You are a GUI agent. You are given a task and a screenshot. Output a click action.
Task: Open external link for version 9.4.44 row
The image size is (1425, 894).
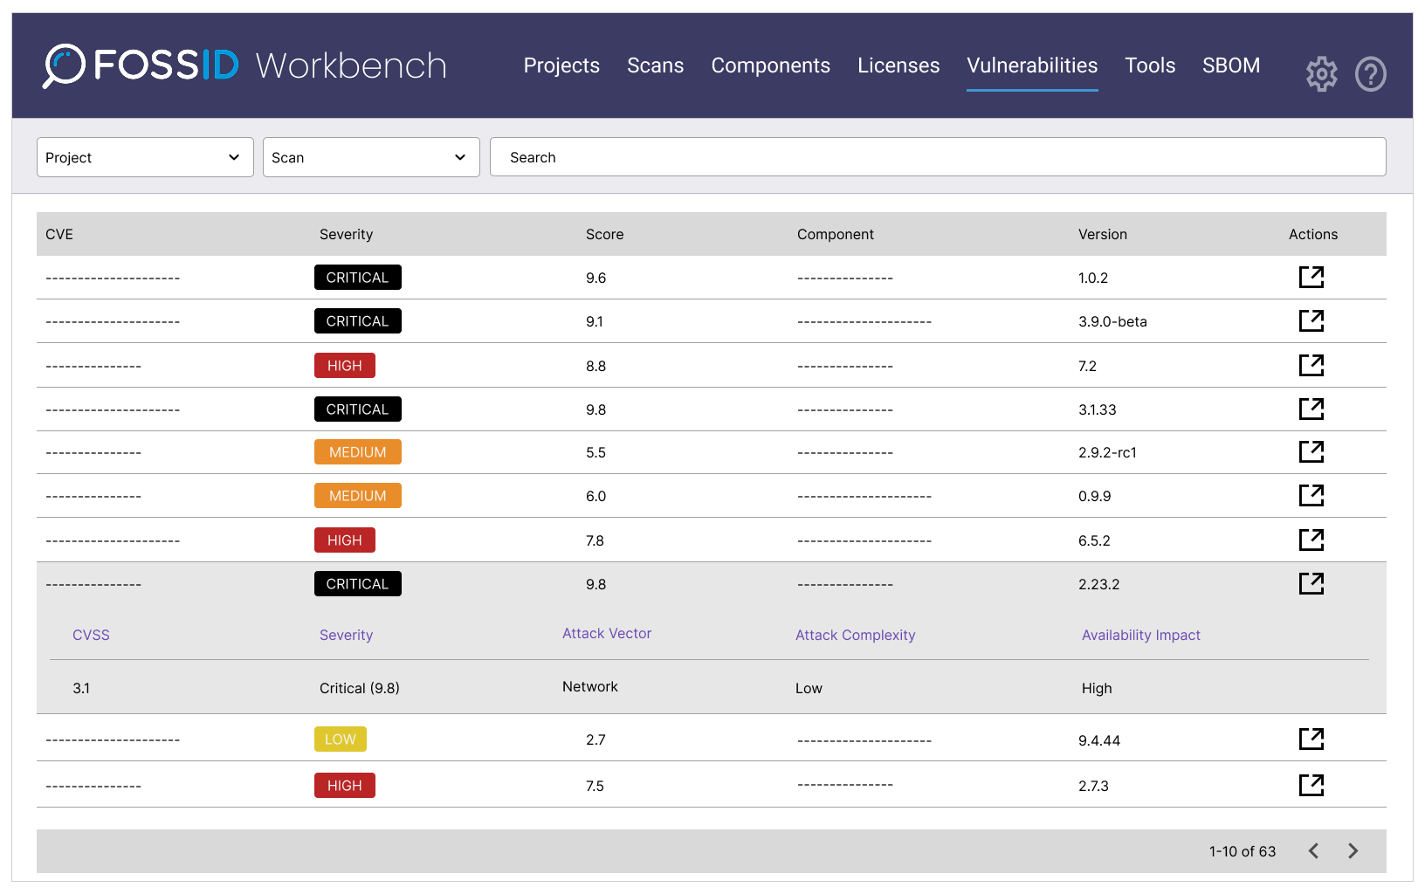1311,739
